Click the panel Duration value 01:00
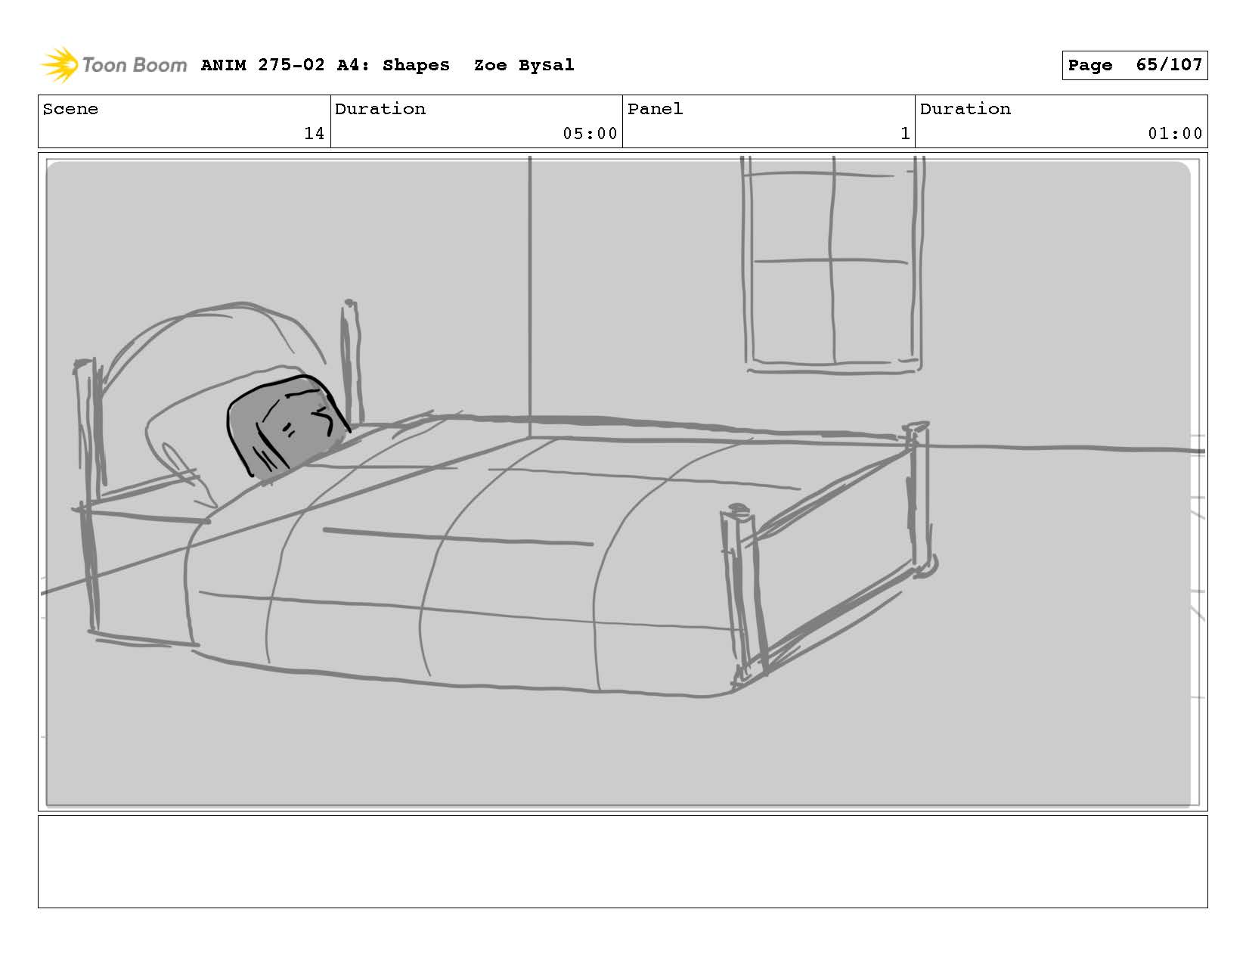Viewport: 1246px width, 965px height. [x=1174, y=134]
